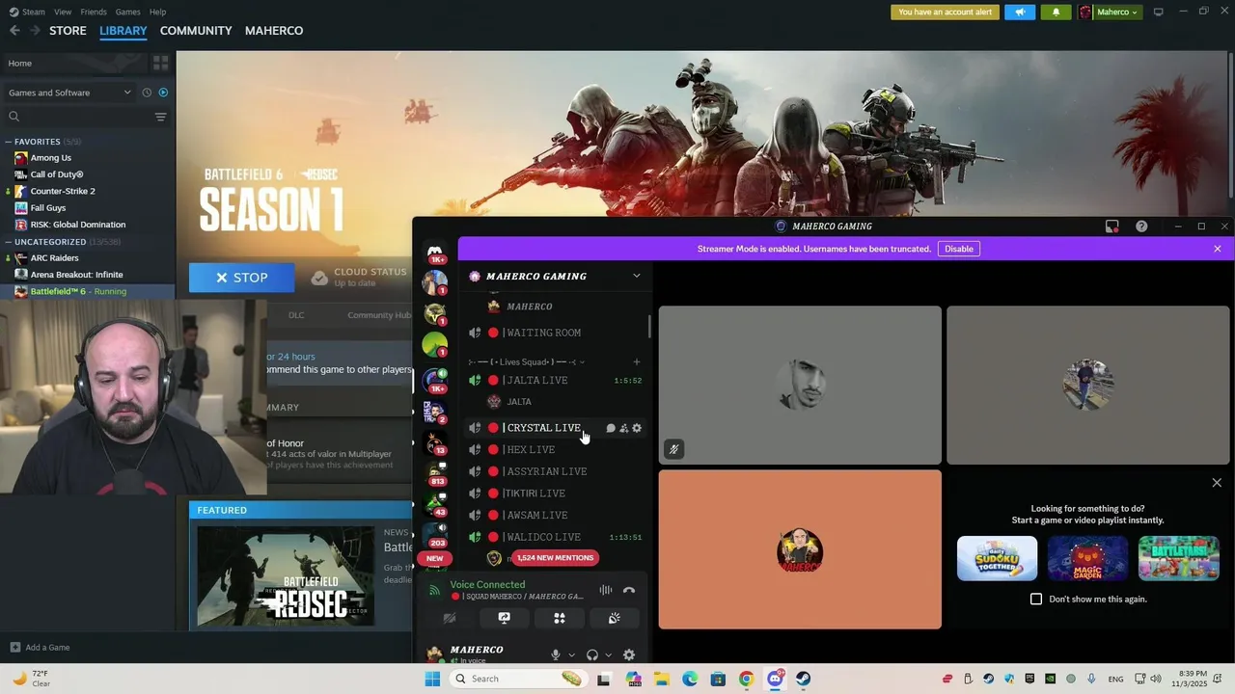
Task: Click You have an account alert
Action: [x=946, y=12]
